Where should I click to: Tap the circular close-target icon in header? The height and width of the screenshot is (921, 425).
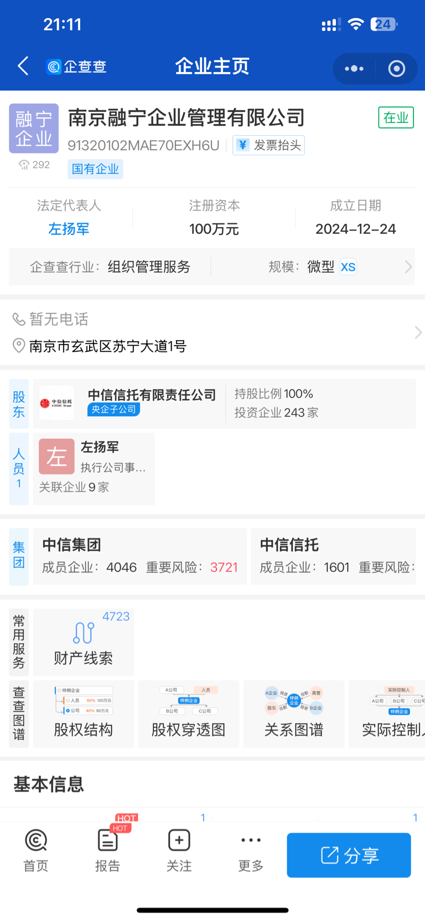[396, 69]
